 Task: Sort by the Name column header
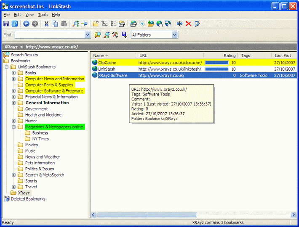pyautogui.click(x=113, y=55)
